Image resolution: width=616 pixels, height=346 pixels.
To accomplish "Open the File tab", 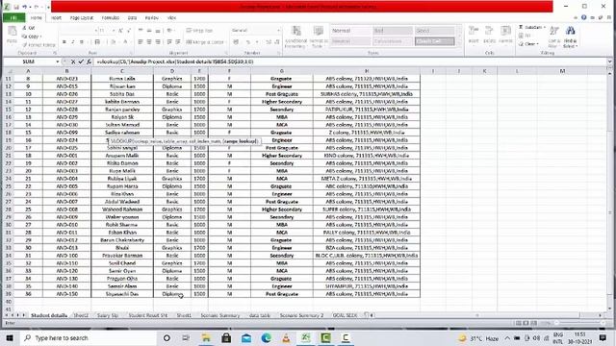I will pyautogui.click(x=14, y=17).
